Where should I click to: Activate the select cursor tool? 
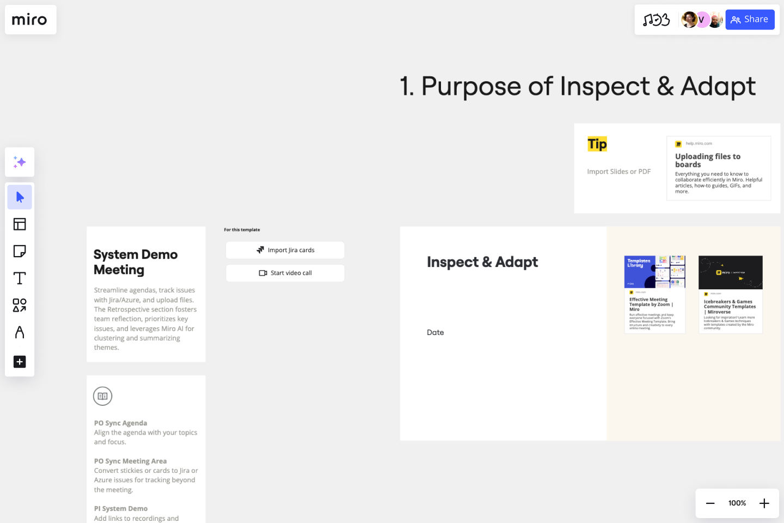(x=20, y=197)
